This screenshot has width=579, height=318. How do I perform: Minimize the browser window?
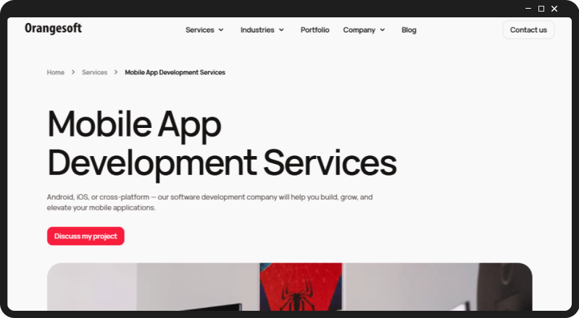pos(527,9)
